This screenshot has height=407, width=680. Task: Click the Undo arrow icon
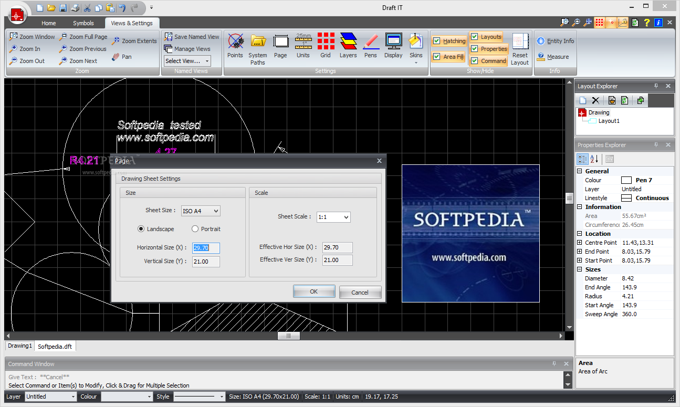[x=122, y=8]
